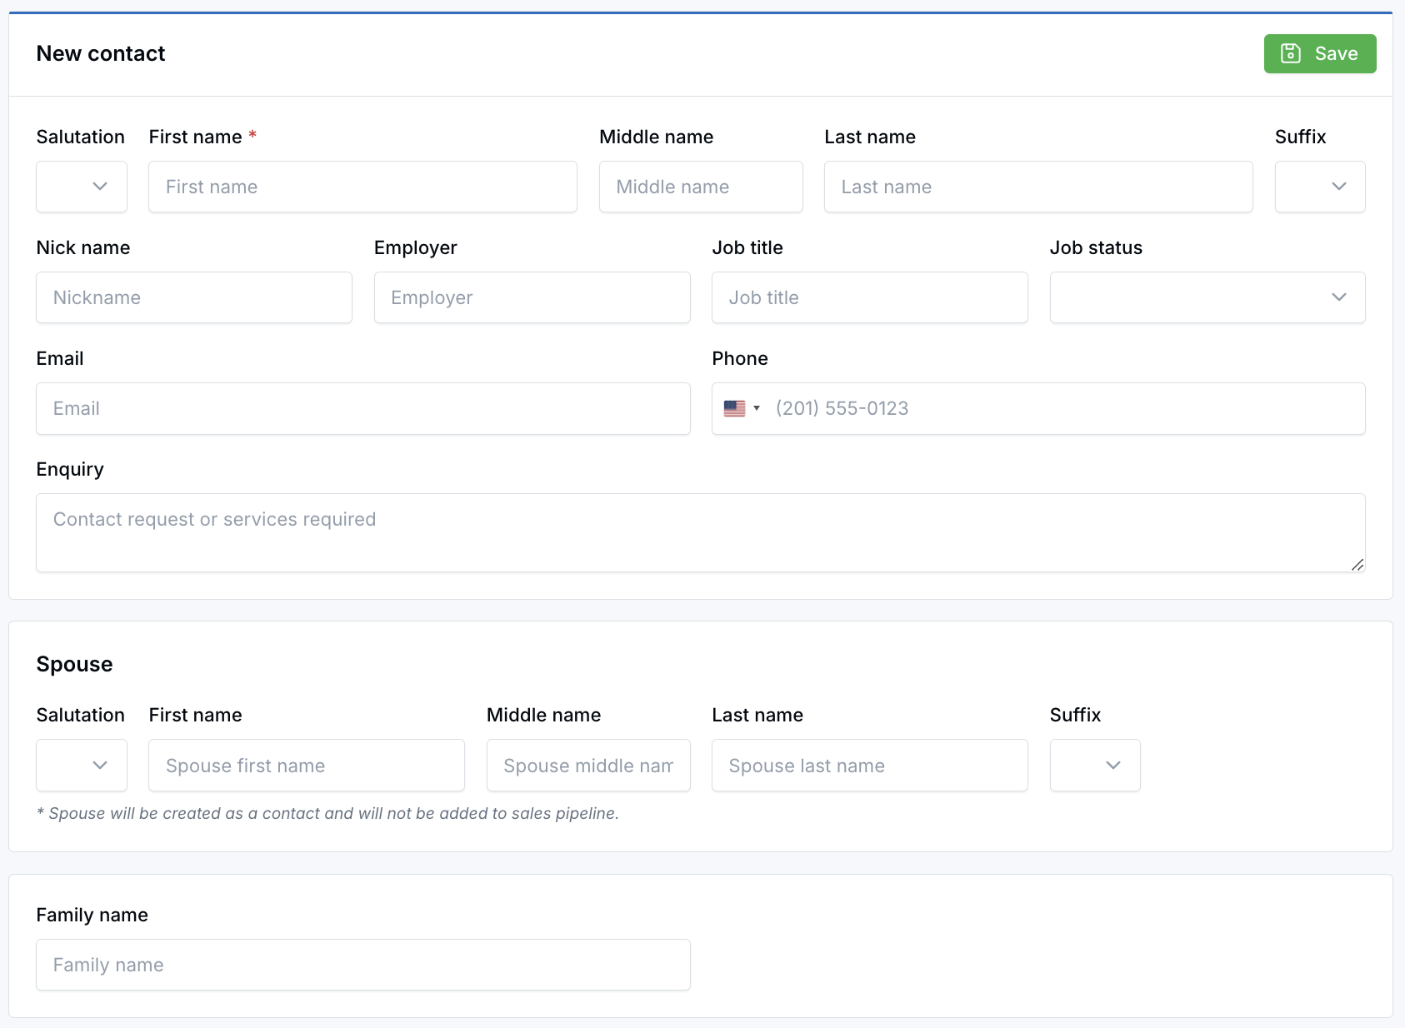Viewport: 1405px width, 1028px height.
Task: Focus the contact Middle name field
Action: coord(700,187)
